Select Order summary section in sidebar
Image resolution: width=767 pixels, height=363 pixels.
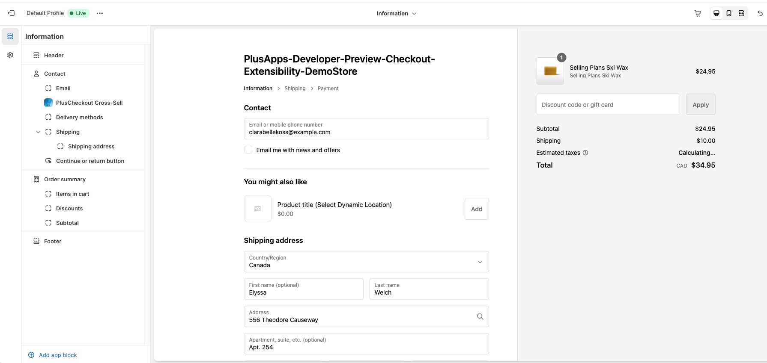point(65,179)
